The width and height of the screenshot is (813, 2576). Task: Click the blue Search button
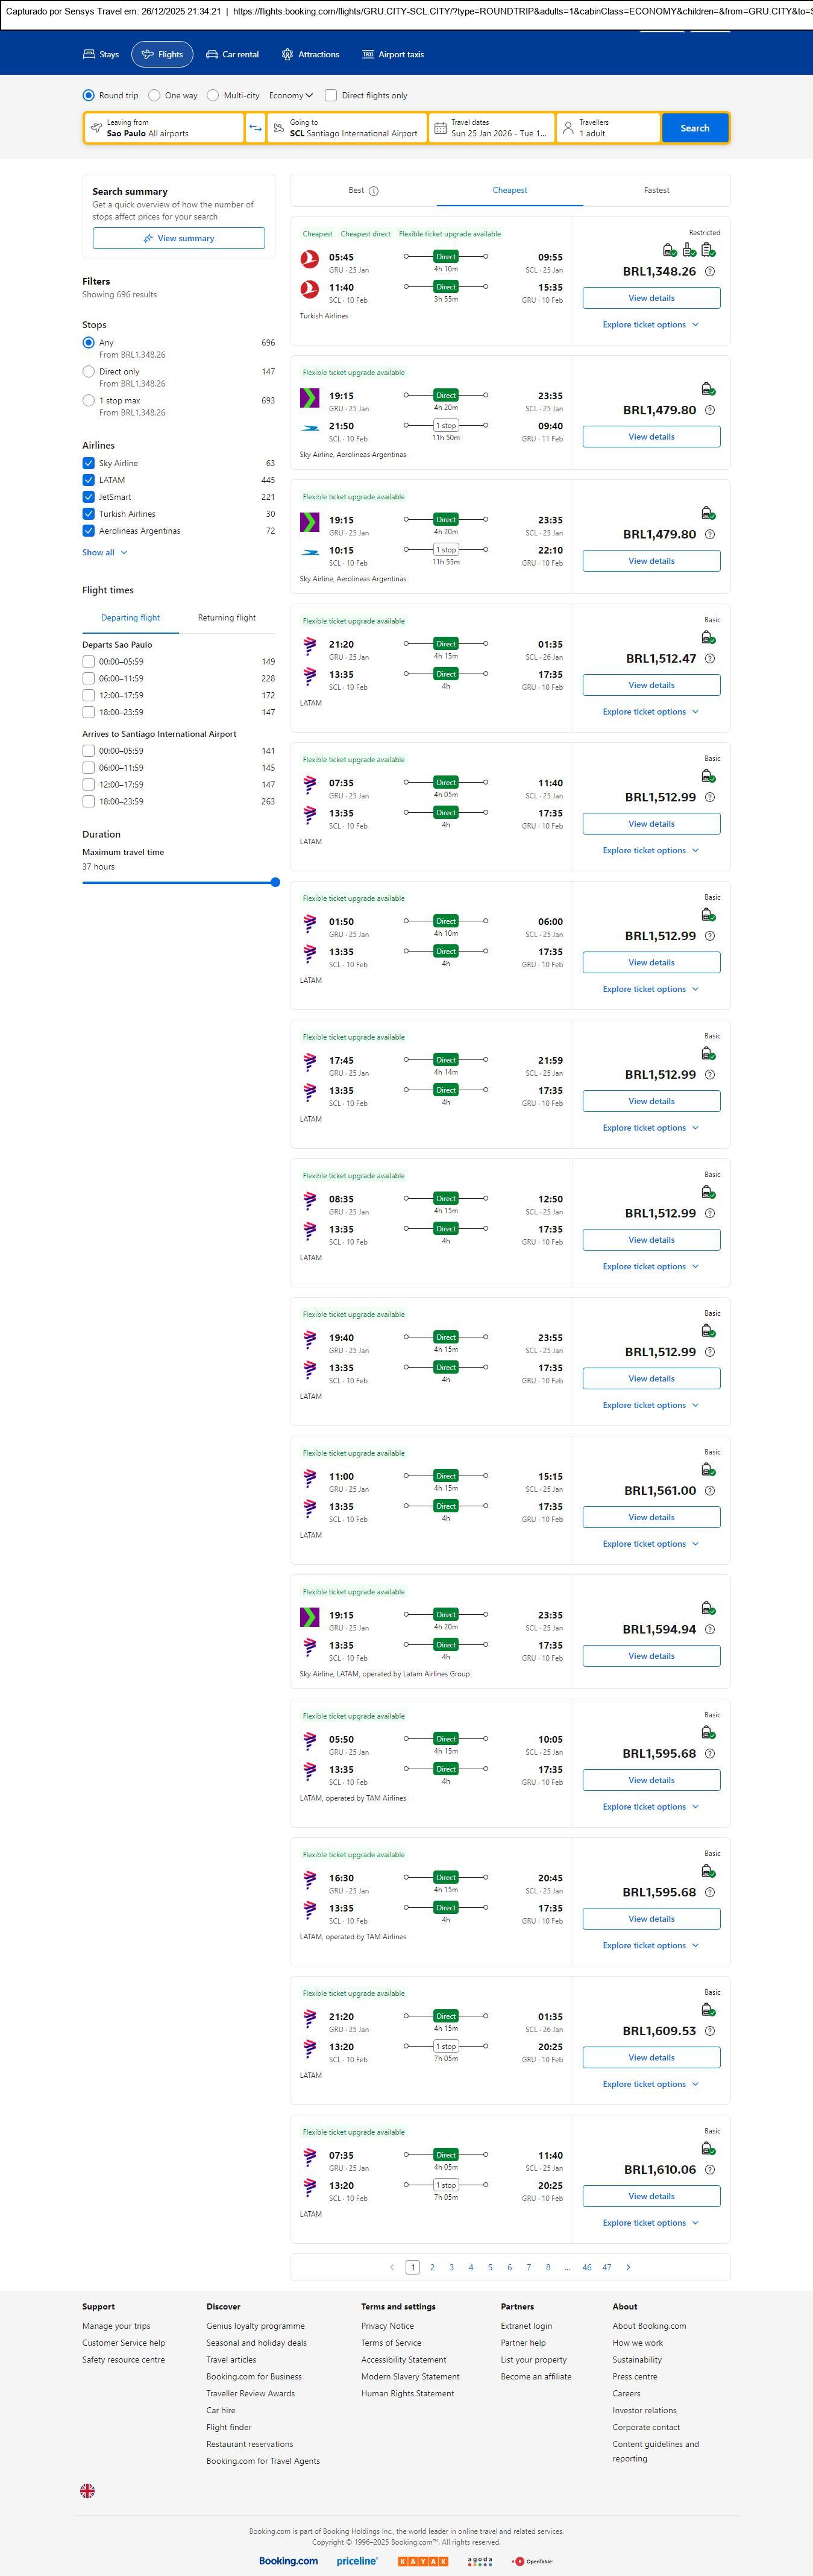[694, 128]
